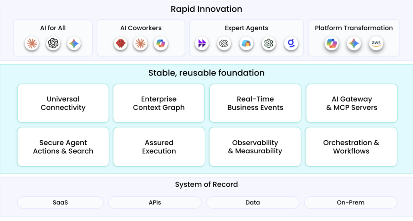
Task: Click the AWS icon under Platform Transformation
Action: click(376, 44)
